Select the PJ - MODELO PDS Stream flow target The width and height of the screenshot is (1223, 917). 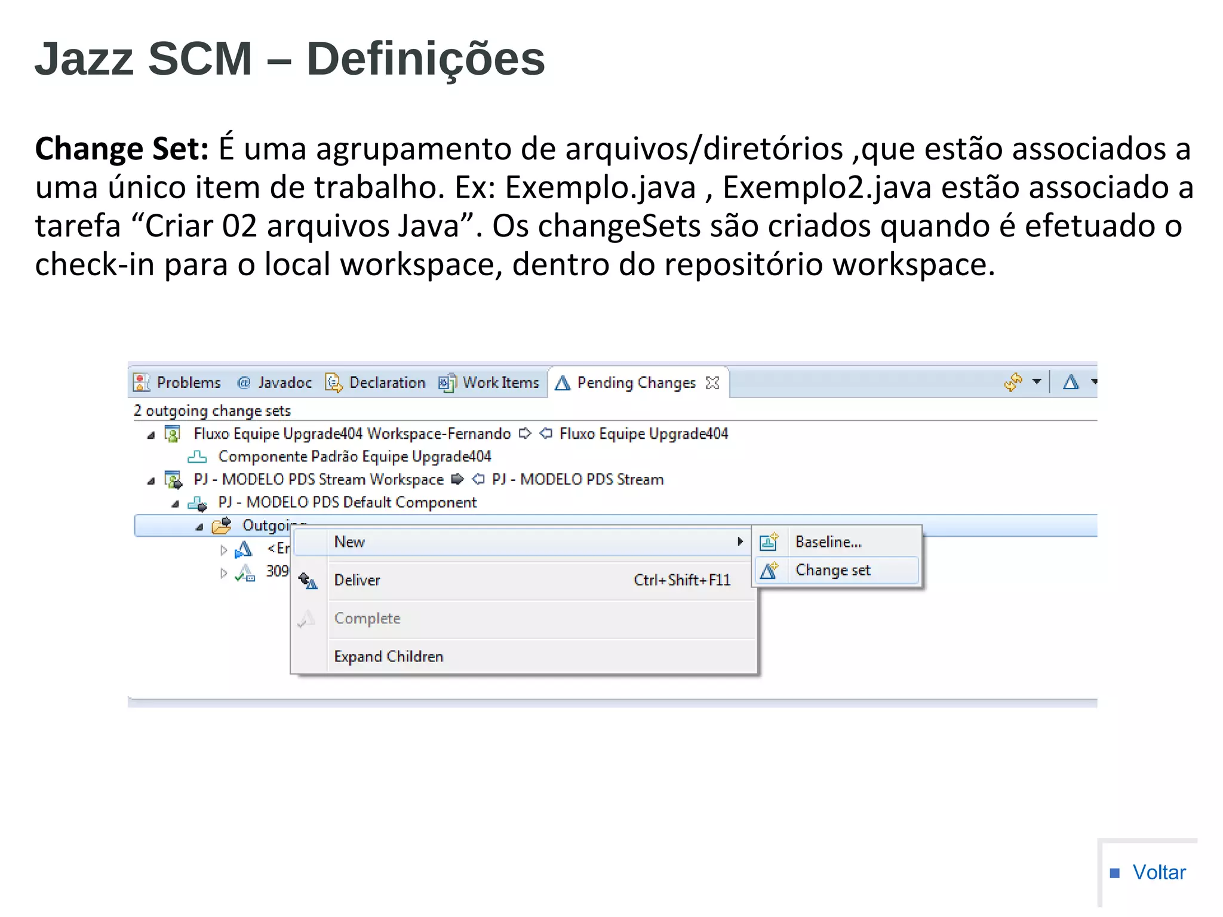(x=577, y=479)
